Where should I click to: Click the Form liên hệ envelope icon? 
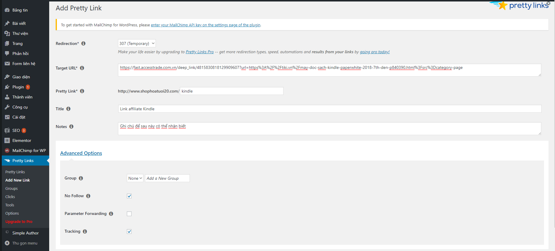tap(7, 64)
